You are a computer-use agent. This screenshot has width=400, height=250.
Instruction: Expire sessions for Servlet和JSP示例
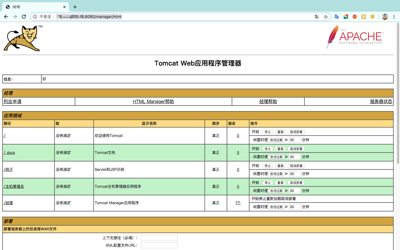click(x=276, y=174)
